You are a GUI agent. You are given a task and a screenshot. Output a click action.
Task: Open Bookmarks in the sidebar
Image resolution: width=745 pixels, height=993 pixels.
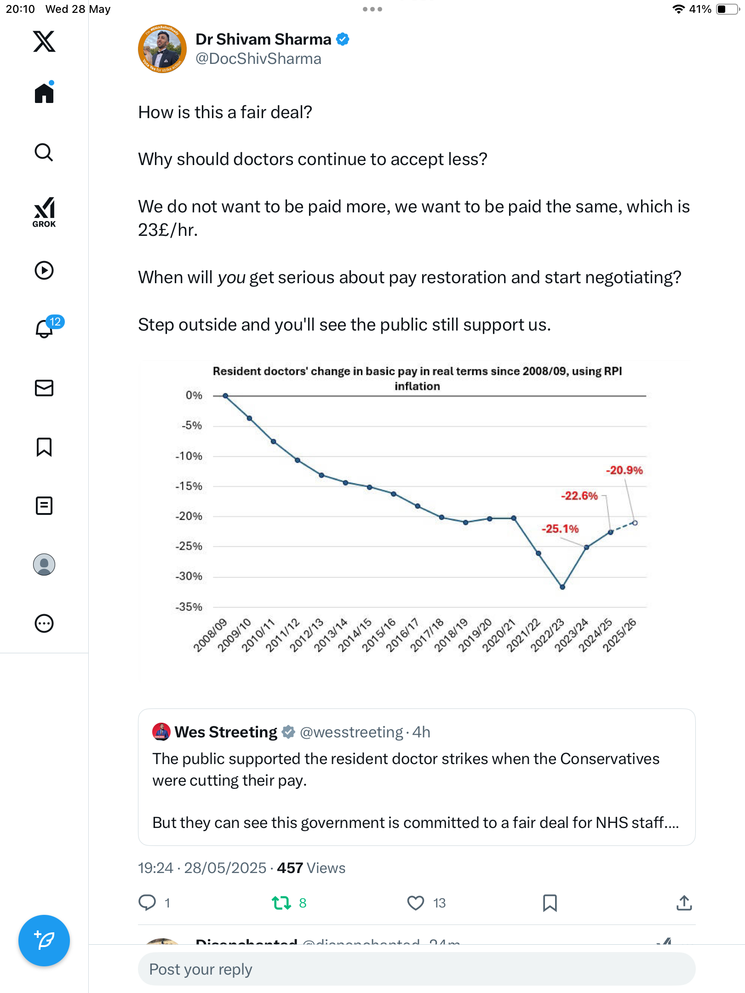coord(44,447)
